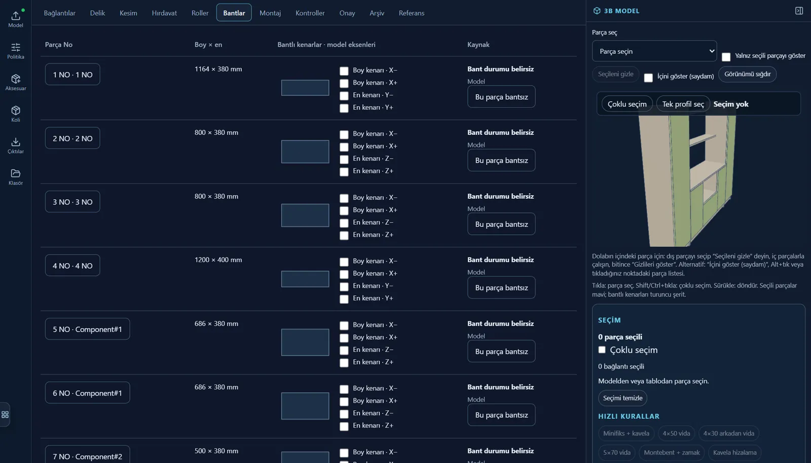The image size is (811, 463).
Task: Open the Parça seçin dropdown
Action: pos(654,51)
